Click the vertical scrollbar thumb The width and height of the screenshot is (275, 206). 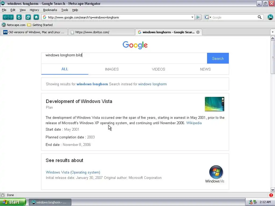point(273,57)
